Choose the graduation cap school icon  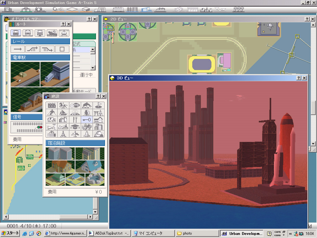(x=75, y=127)
